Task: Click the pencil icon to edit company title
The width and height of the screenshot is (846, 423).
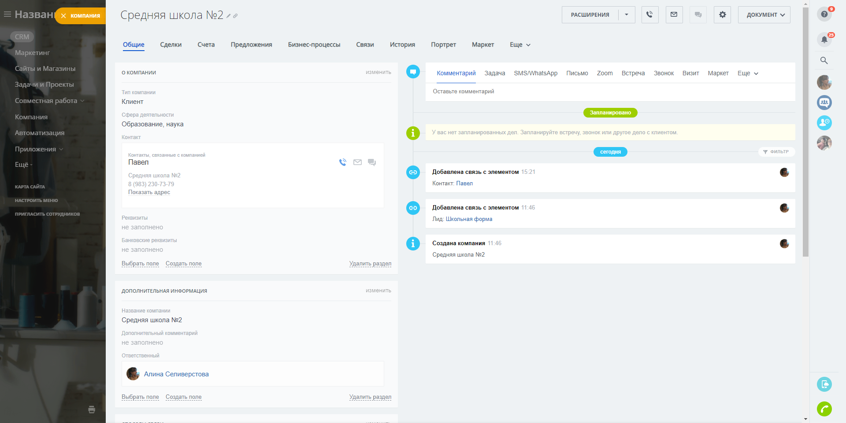Action: 229,16
